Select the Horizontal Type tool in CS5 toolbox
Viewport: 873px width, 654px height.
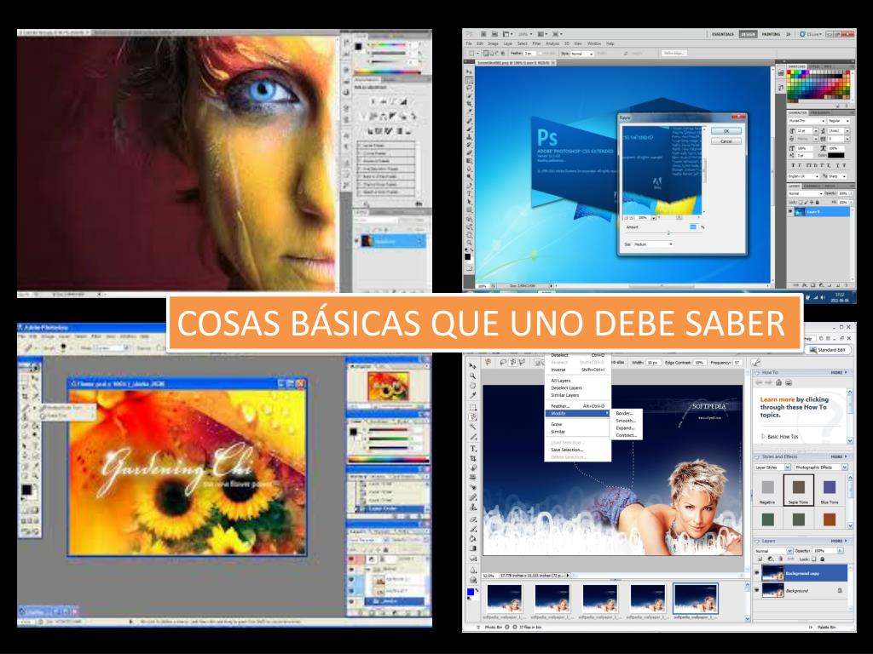(470, 194)
